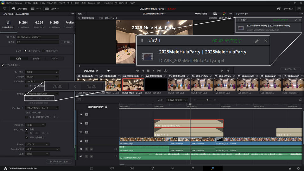The width and height of the screenshot is (304, 171).
Task: Click the レンダーキューに追加 button
Action: tap(59, 161)
